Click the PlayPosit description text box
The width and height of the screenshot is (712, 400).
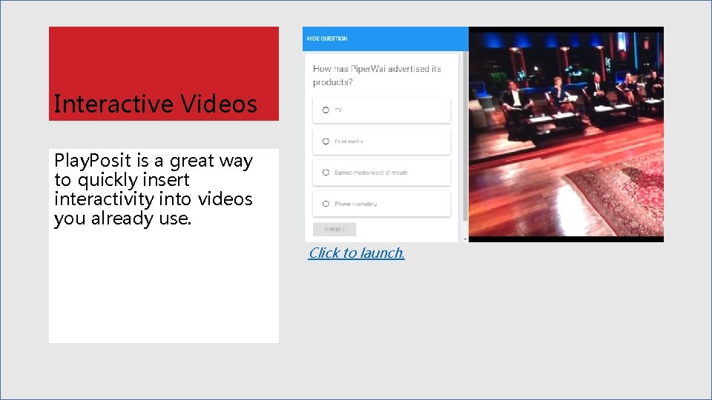point(164,246)
